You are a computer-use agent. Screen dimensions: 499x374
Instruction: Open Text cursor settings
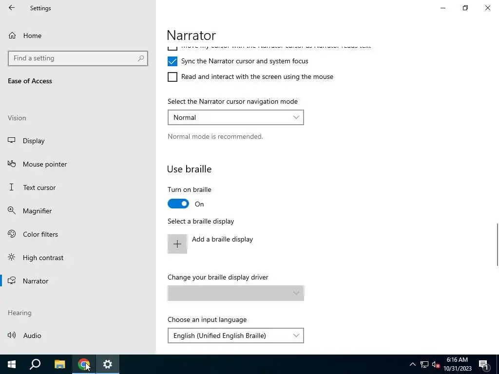point(39,187)
